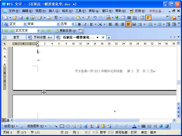Click the Bold formatting icon
182x136 pixels.
tap(79, 24)
